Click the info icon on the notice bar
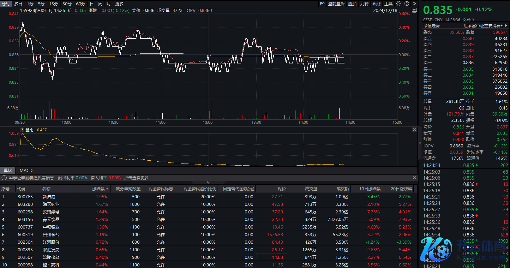The image size is (510, 268). click(4, 178)
